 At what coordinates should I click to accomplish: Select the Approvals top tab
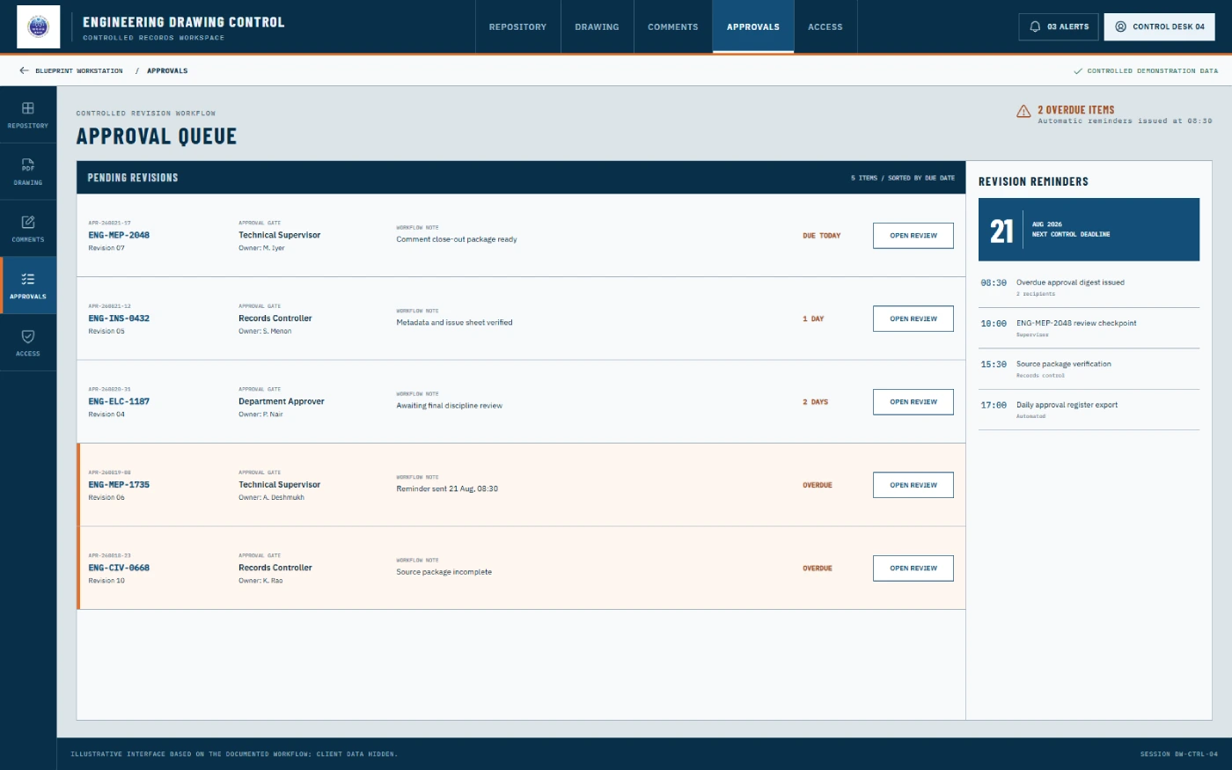753,27
